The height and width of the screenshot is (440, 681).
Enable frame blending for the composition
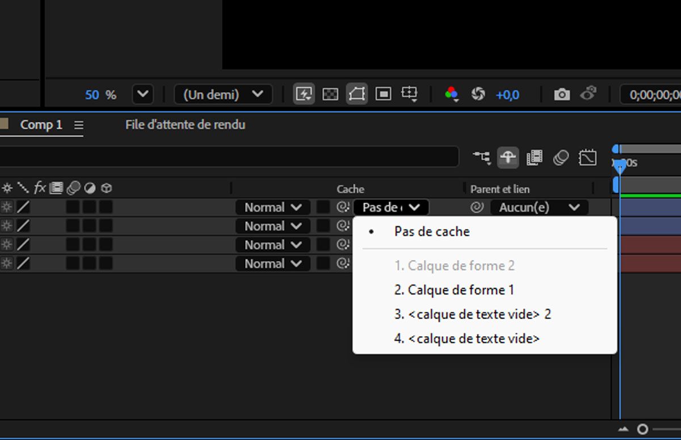tap(534, 157)
